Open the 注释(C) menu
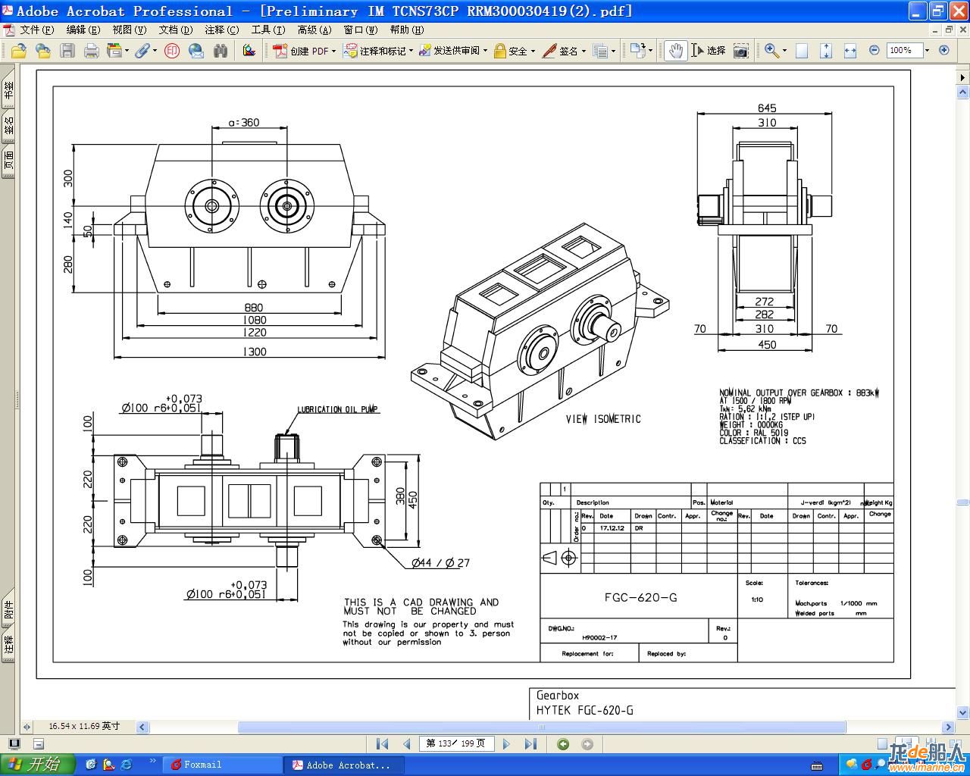 221,30
